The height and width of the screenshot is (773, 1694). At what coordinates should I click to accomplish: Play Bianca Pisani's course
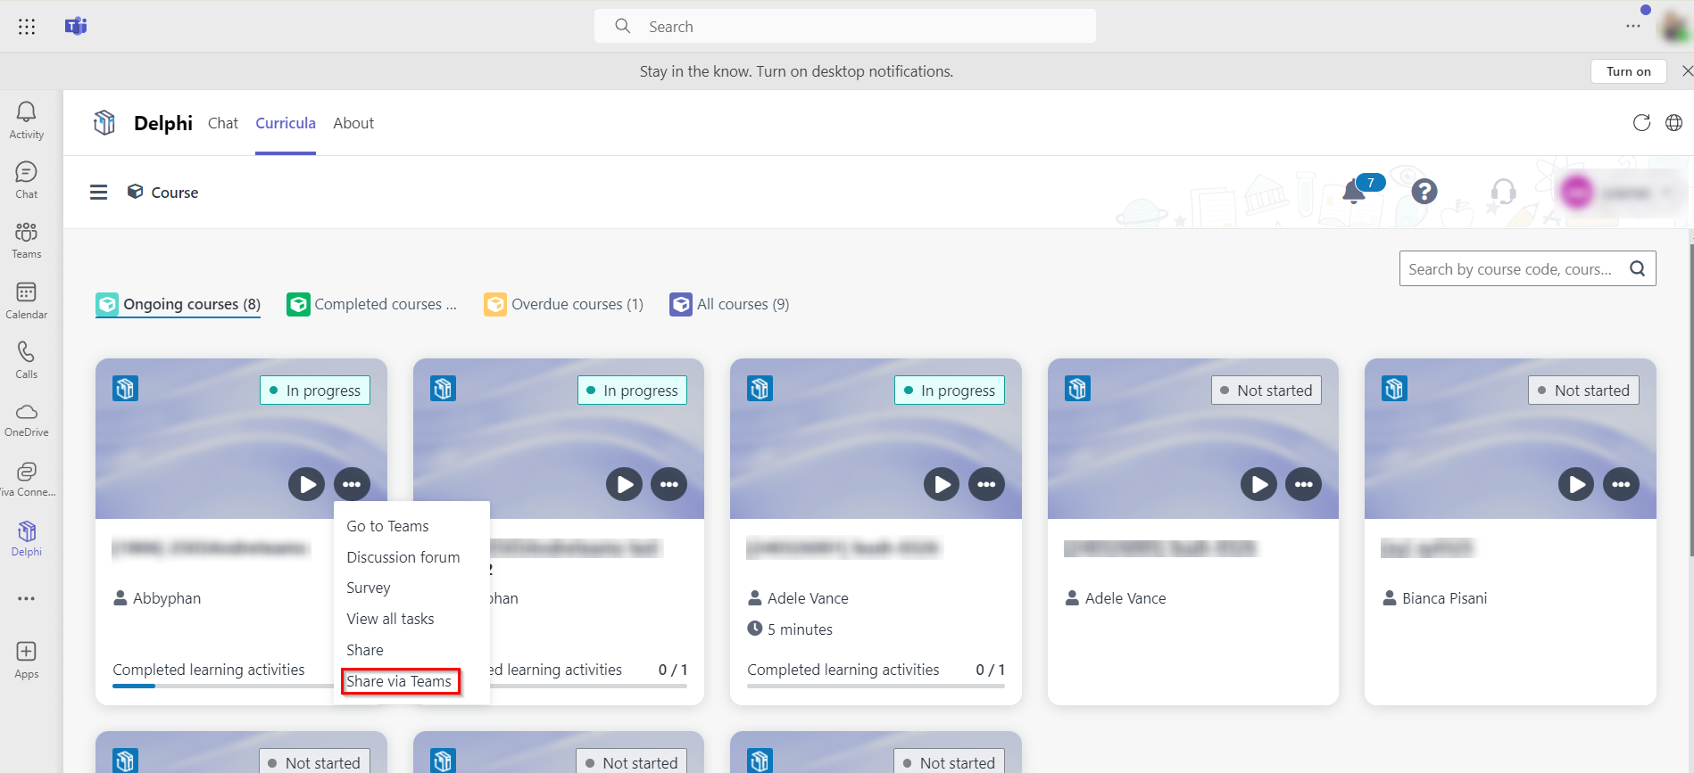point(1576,484)
